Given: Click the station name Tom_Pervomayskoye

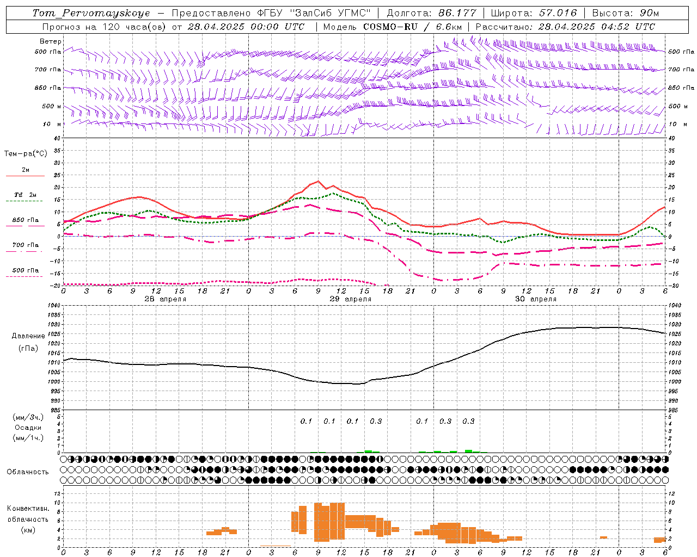Looking at the screenshot, I should click(91, 13).
